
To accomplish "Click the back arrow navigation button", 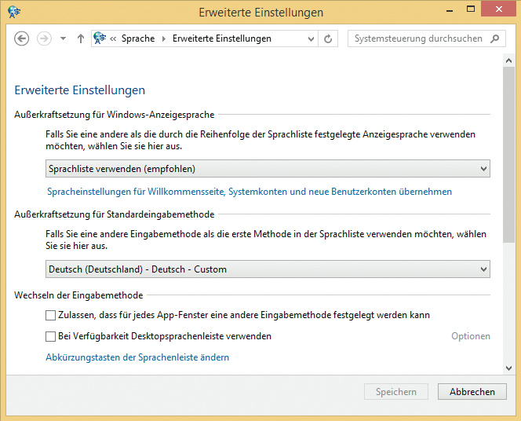I will (x=22, y=38).
